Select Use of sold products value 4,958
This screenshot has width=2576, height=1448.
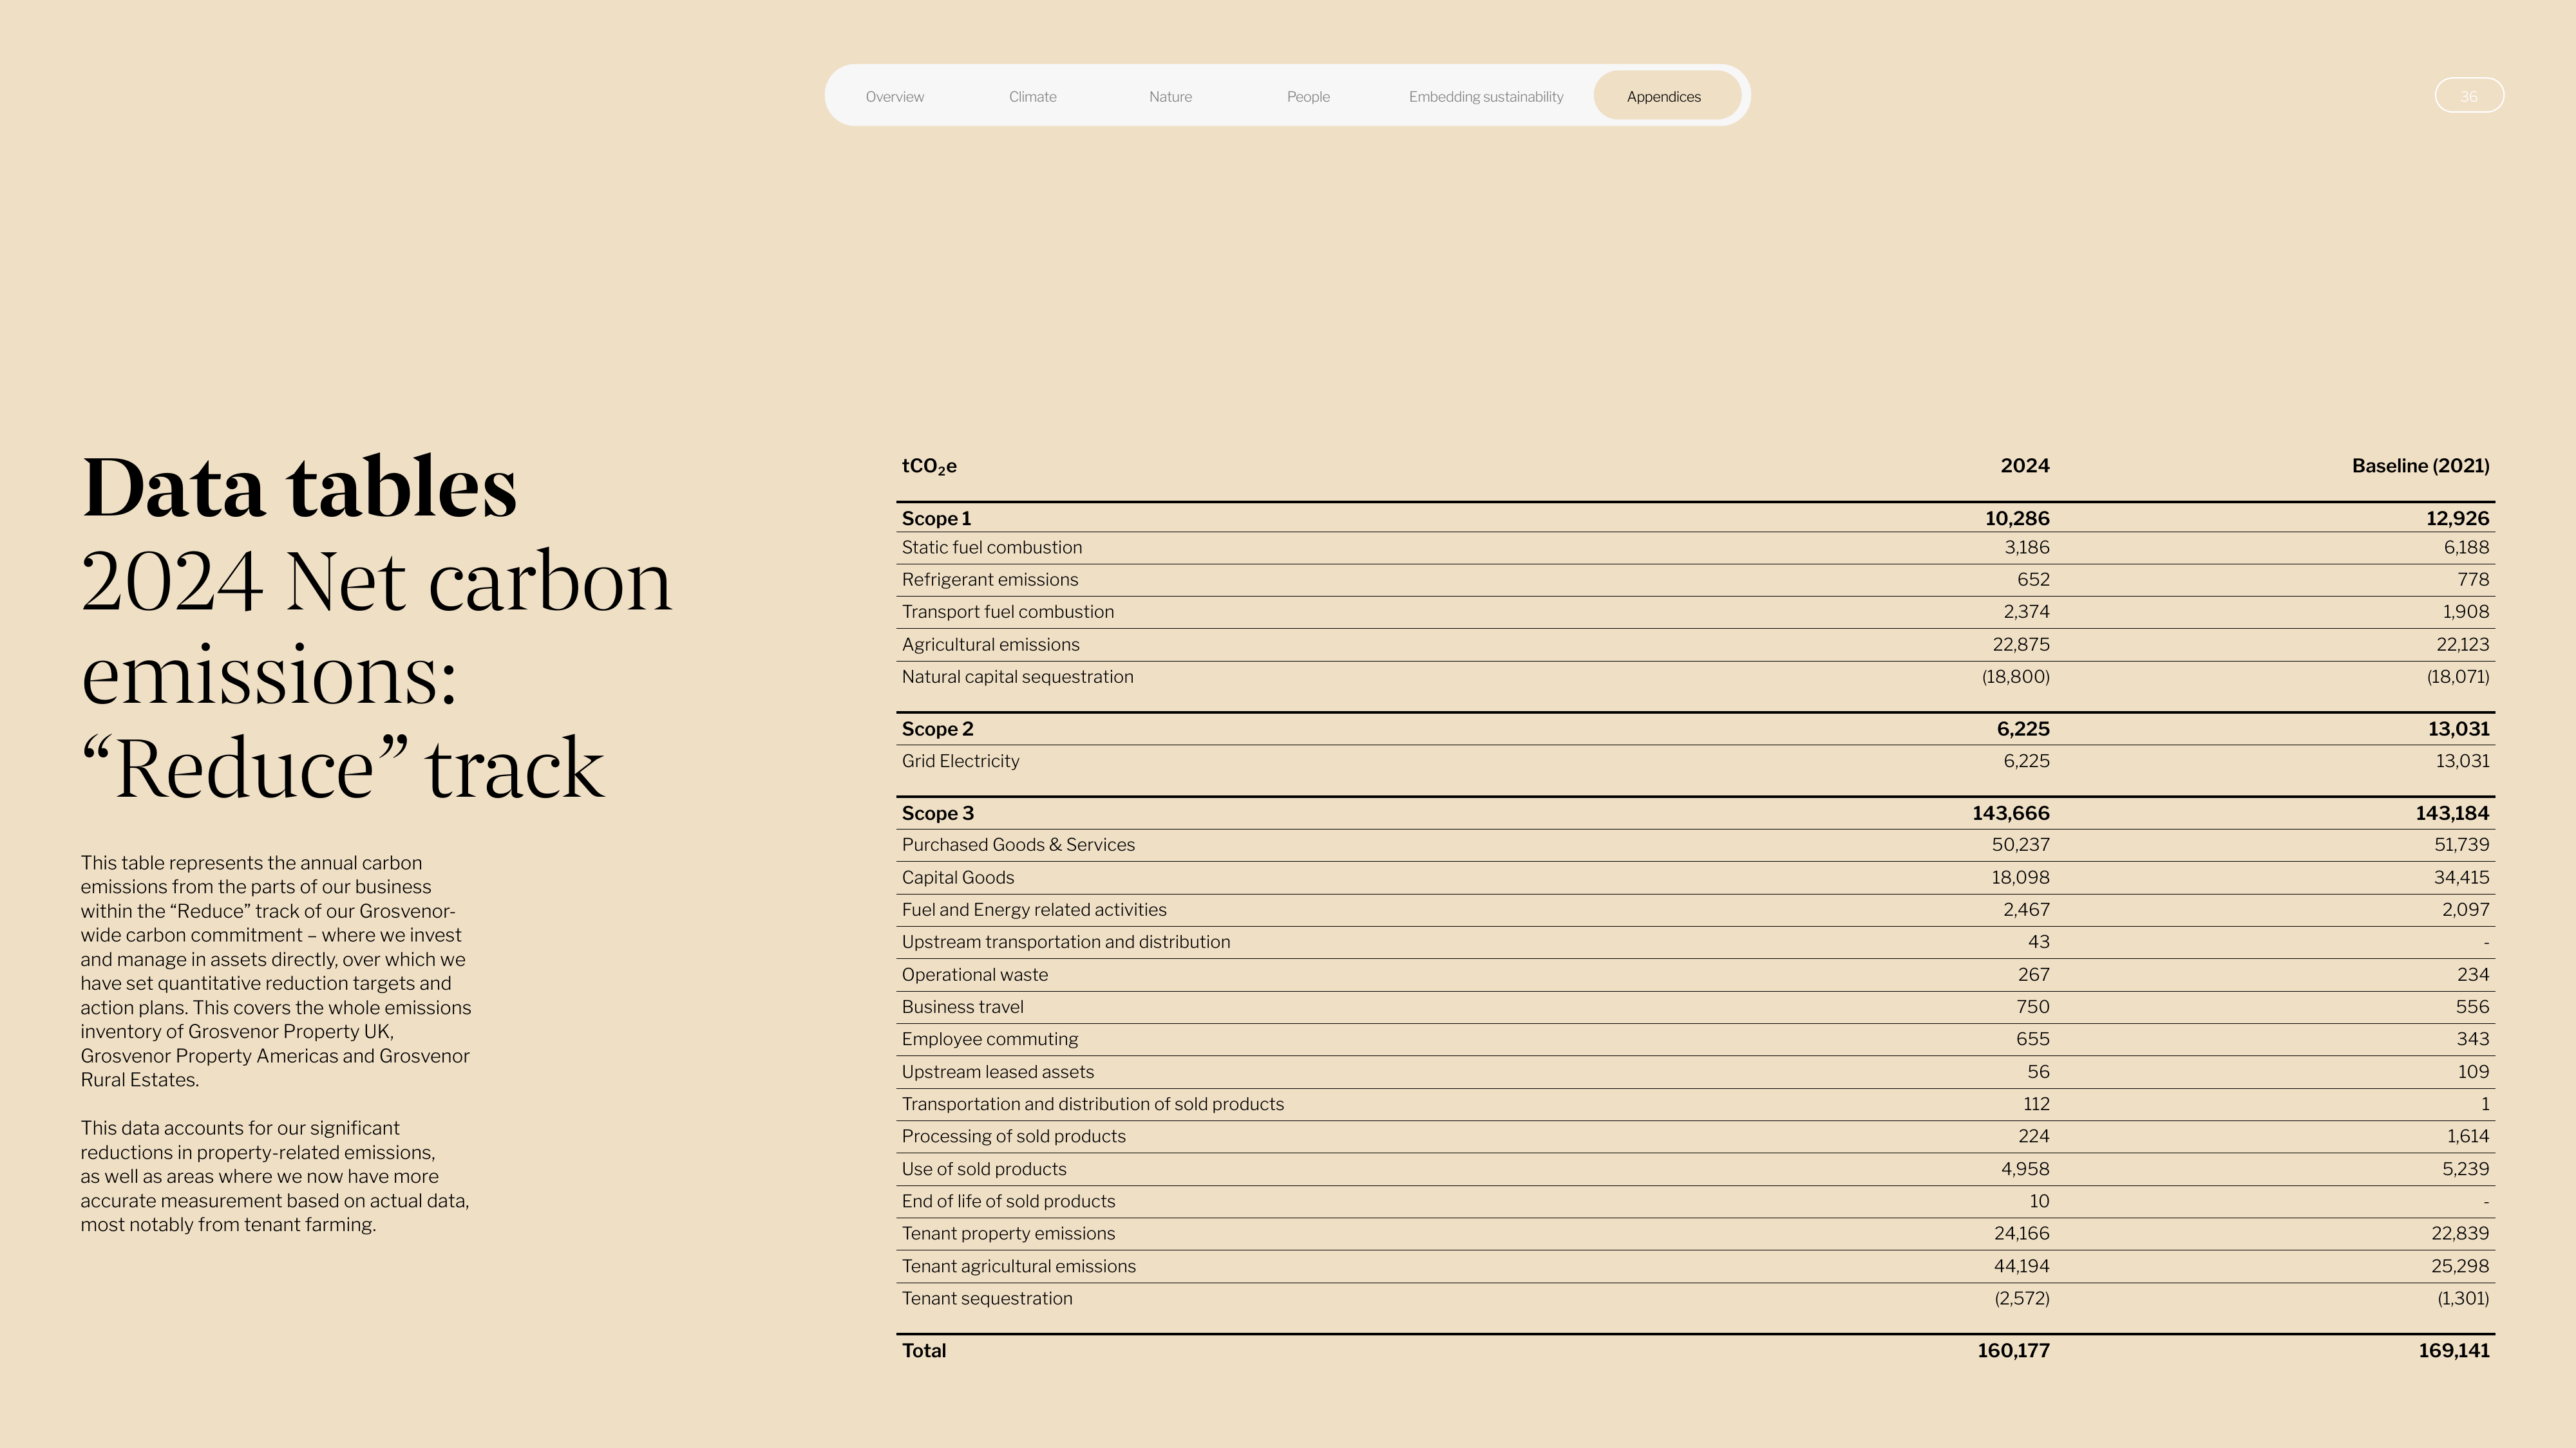coord(2025,1169)
